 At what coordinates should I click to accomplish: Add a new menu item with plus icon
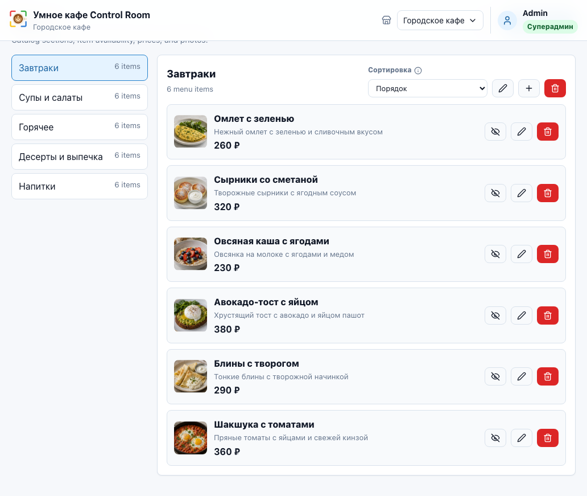[529, 88]
